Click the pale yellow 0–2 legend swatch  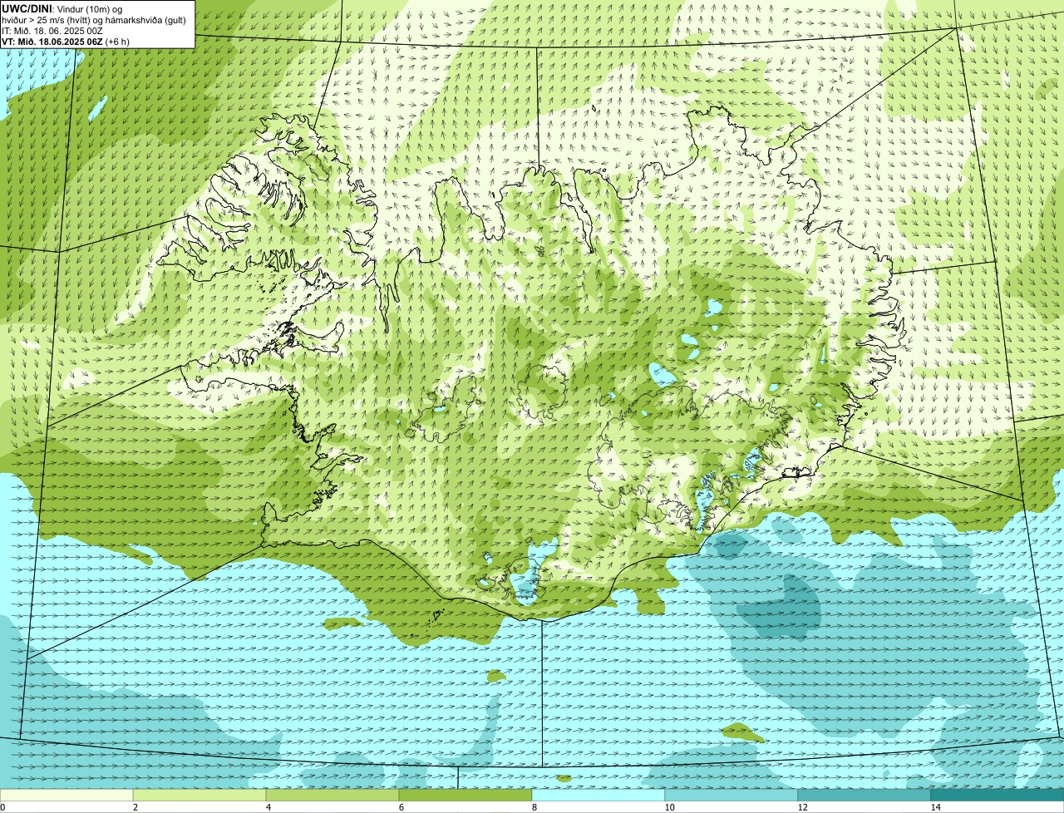66,795
